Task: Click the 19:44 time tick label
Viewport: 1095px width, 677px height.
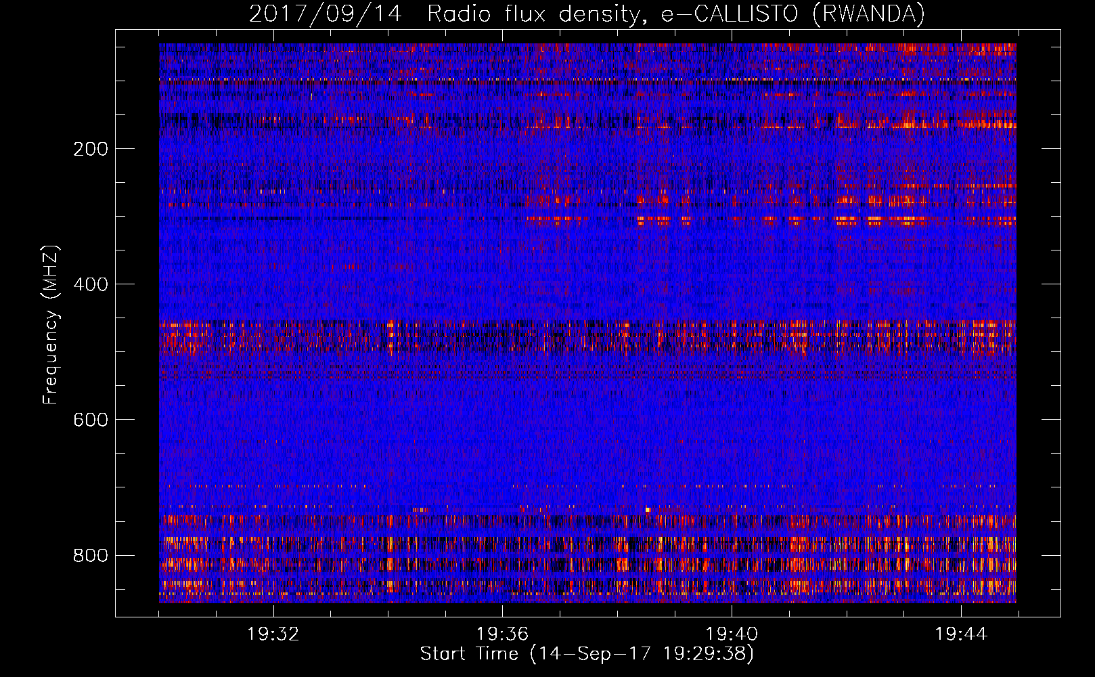Action: (x=961, y=634)
